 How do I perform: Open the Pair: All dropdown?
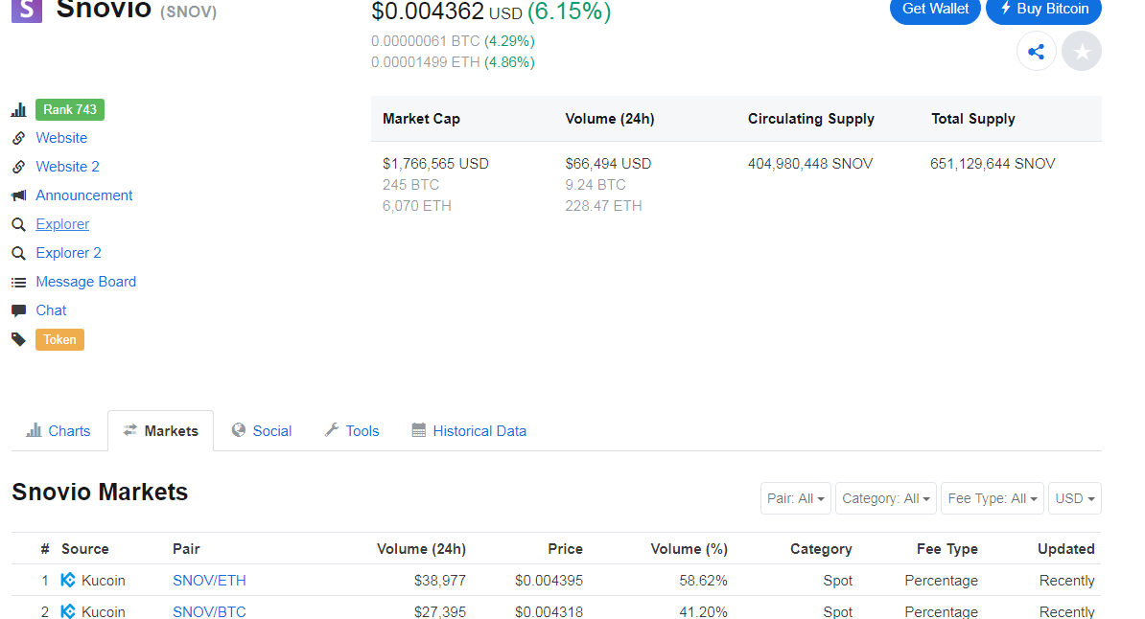[x=795, y=498]
